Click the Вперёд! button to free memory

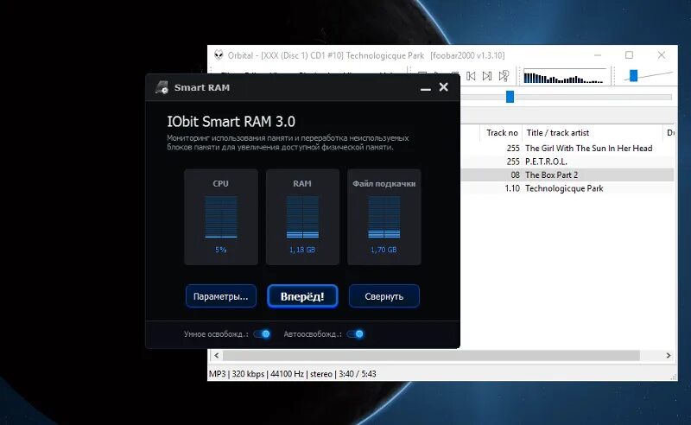pyautogui.click(x=302, y=296)
